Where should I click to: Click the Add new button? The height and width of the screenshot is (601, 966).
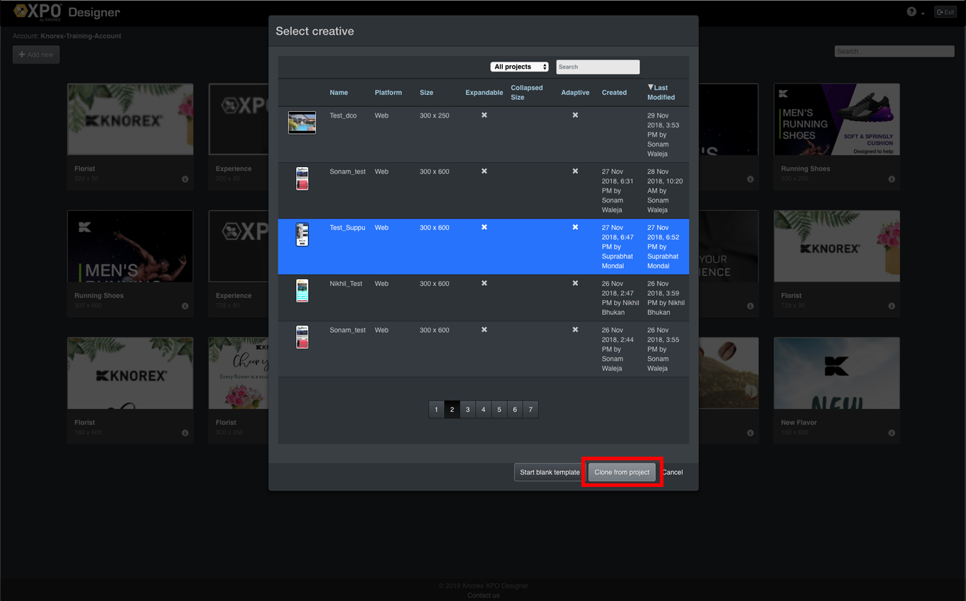(x=36, y=55)
